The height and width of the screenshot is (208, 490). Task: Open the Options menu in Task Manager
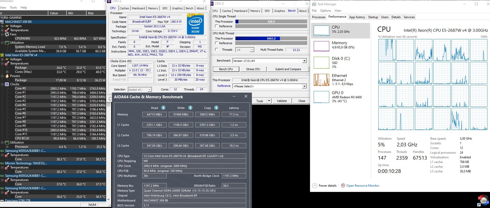pyautogui.click(x=325, y=11)
